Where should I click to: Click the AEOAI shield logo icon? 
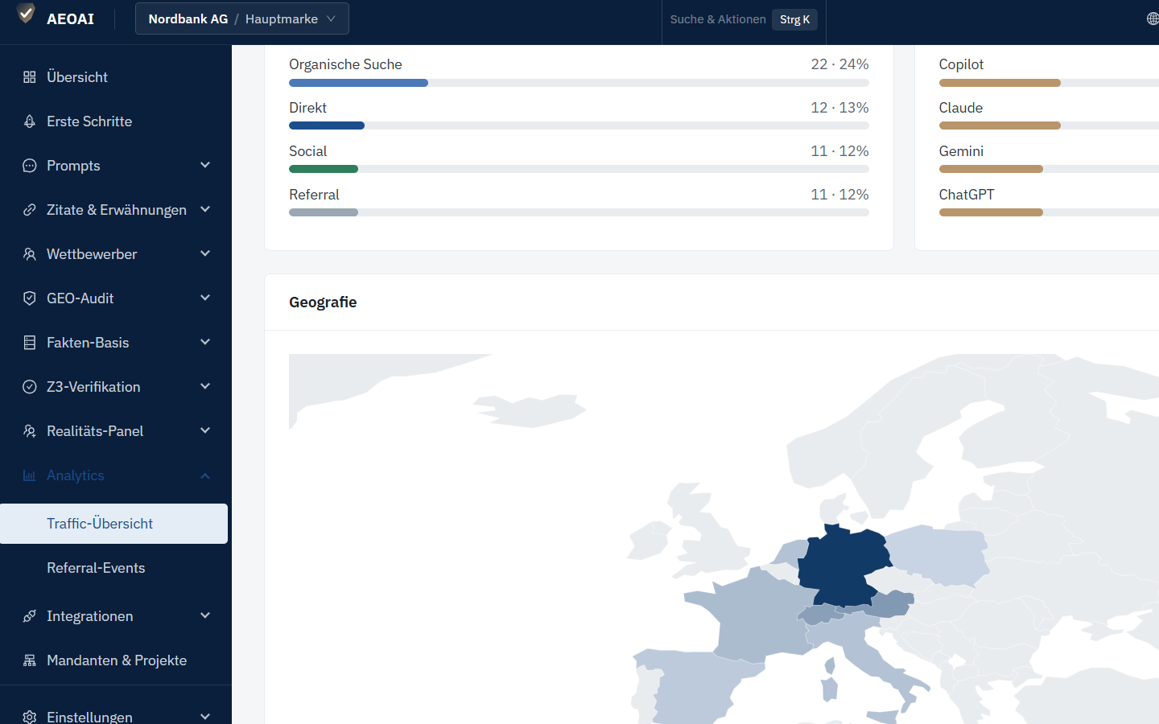(26, 14)
